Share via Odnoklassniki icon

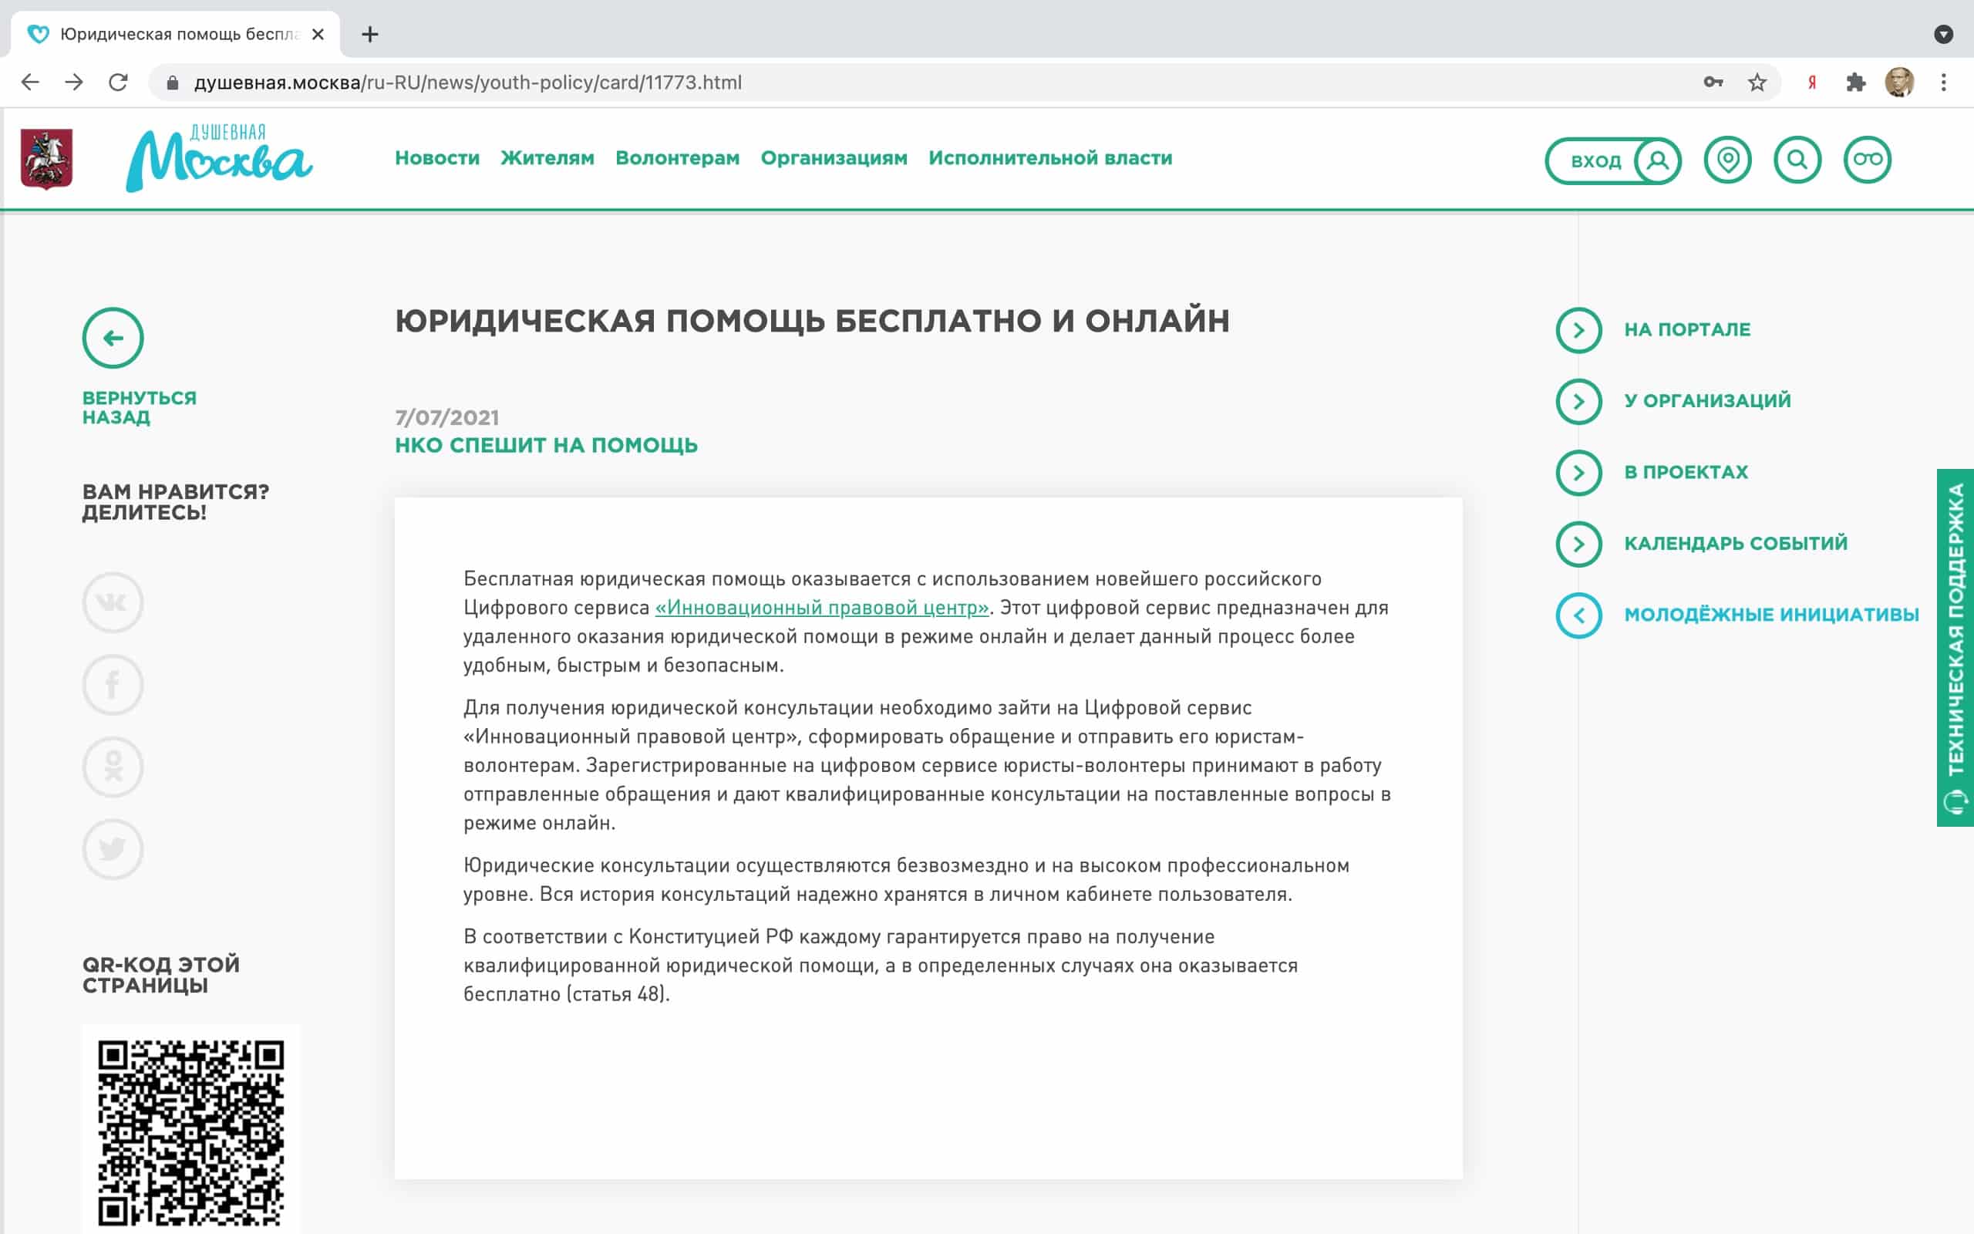point(113,767)
